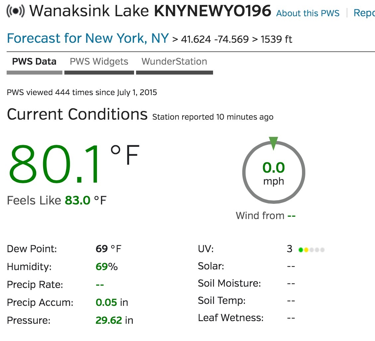Open the About this PWS link

pos(308,13)
